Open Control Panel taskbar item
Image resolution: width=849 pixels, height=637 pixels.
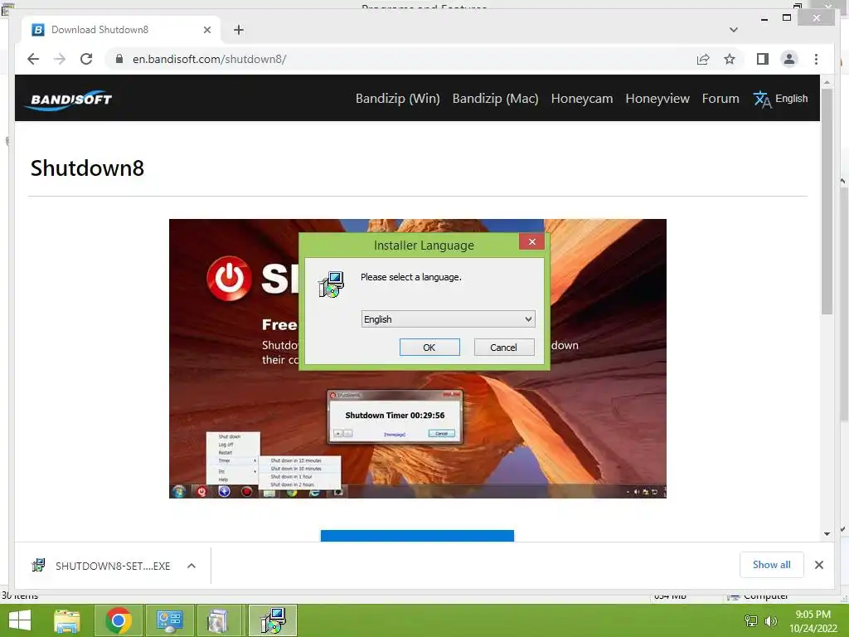coord(169,620)
